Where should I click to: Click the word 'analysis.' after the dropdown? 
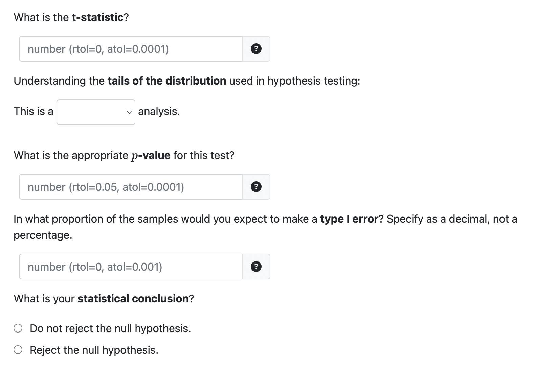point(159,111)
